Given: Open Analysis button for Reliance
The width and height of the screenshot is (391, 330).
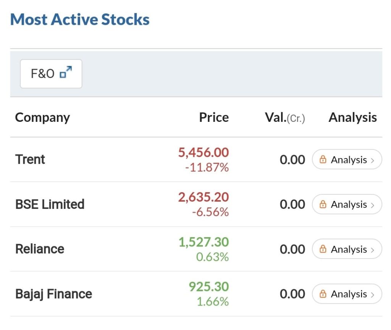Looking at the screenshot, I should tap(347, 249).
